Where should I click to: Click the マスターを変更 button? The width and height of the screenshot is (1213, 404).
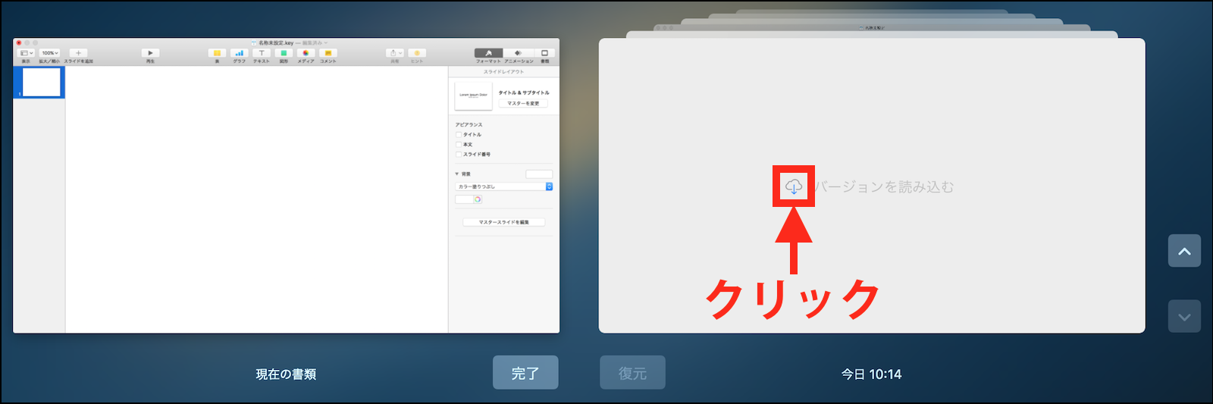pos(523,103)
